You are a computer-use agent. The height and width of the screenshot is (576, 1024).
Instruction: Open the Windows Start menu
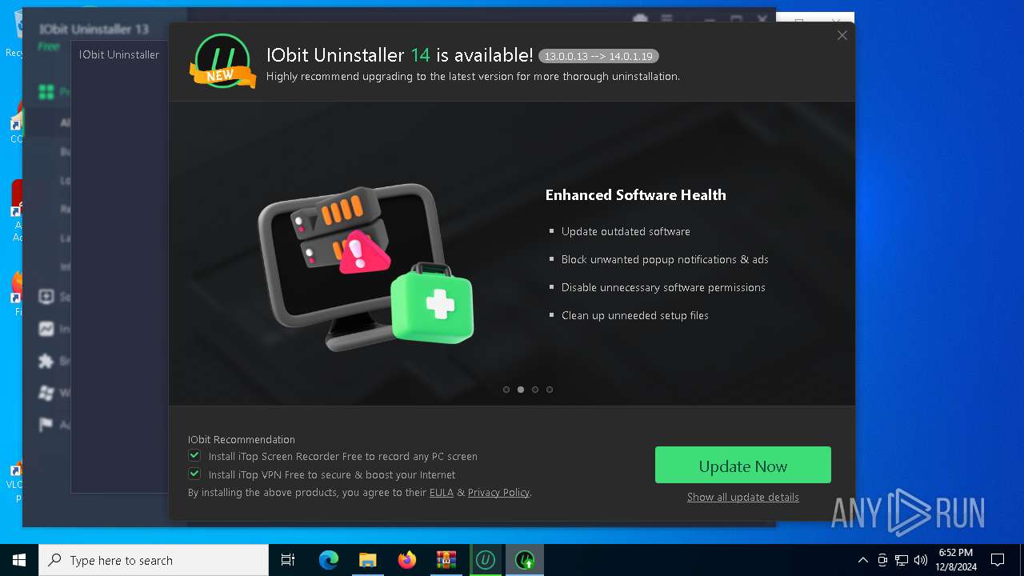click(19, 560)
